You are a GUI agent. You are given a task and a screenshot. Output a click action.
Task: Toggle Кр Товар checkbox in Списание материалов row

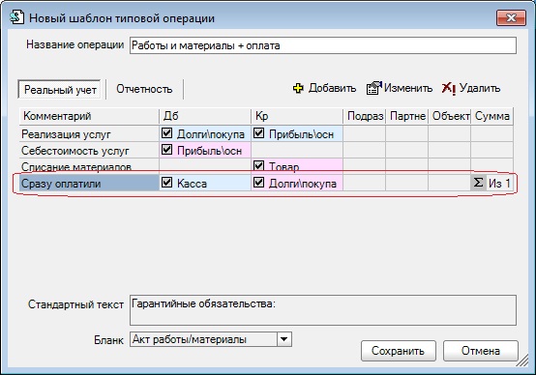(x=258, y=165)
